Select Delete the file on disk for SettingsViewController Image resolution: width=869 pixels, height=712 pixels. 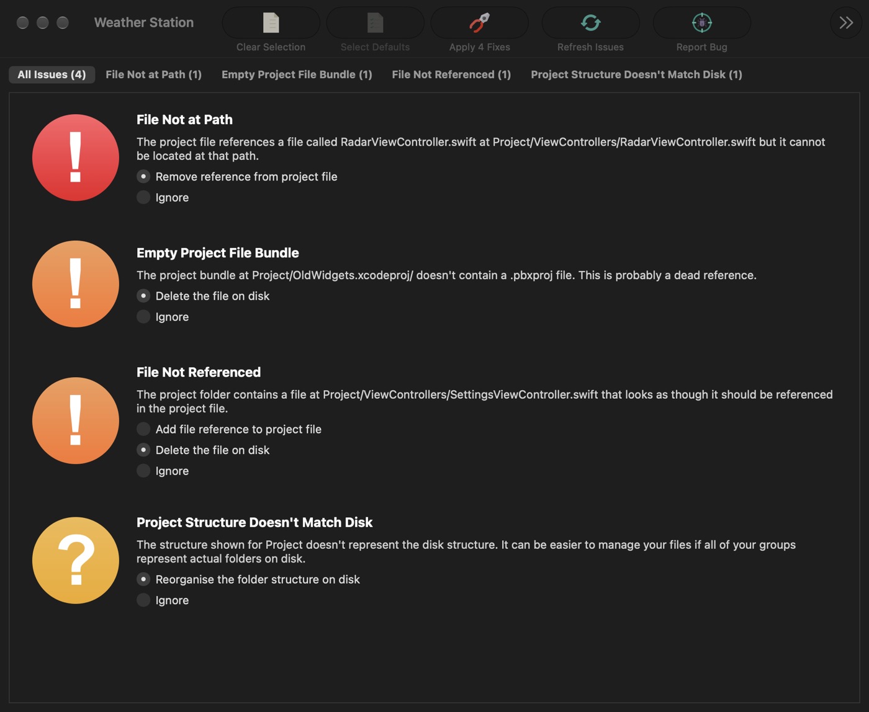tap(143, 450)
